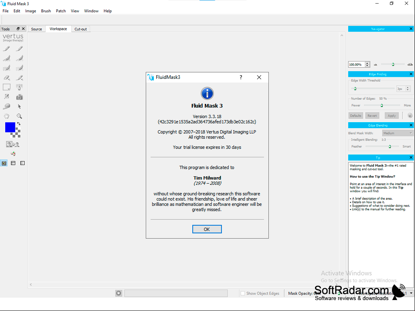This screenshot has width=415, height=311.
Task: Click the portrait cut-out conversion icon
Action: [x=13, y=144]
